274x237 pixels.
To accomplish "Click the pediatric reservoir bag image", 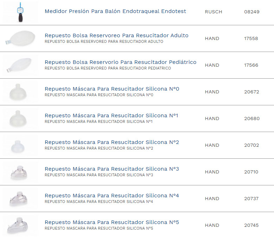I will click(x=20, y=65).
